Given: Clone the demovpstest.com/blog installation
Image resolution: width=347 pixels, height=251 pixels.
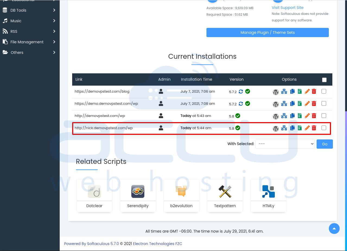Looking at the screenshot, I should (x=292, y=92).
